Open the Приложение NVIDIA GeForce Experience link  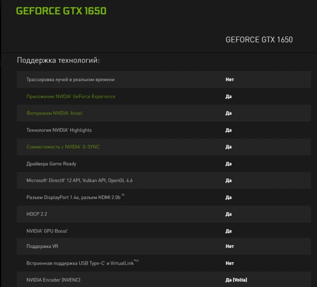[x=71, y=96]
